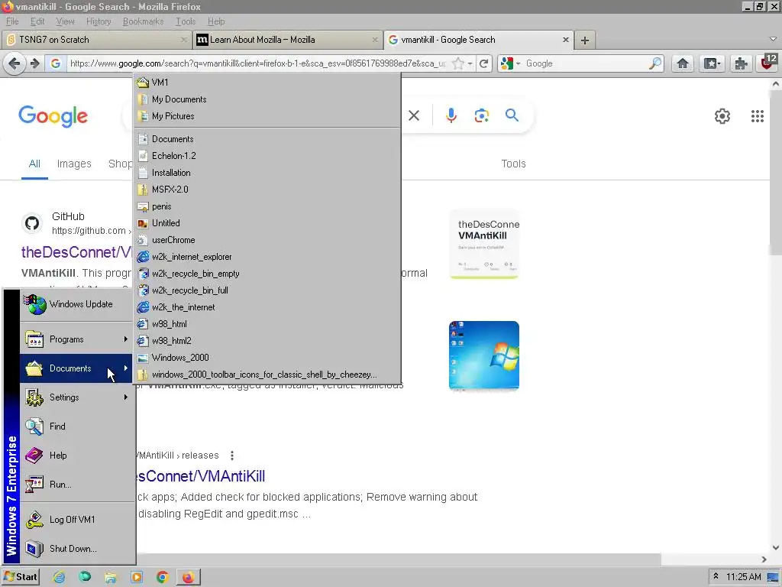
Task: Click the VMAntiKill GitHub card thumbnail
Action: click(483, 244)
